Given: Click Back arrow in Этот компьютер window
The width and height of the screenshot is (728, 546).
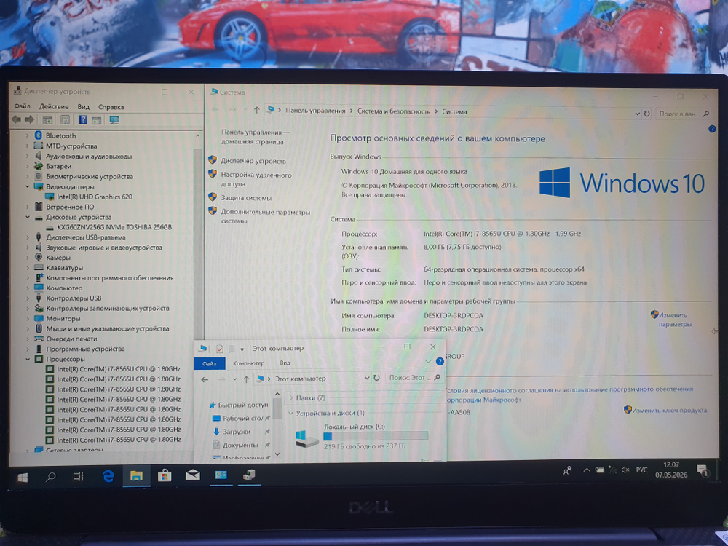Looking at the screenshot, I should [205, 379].
